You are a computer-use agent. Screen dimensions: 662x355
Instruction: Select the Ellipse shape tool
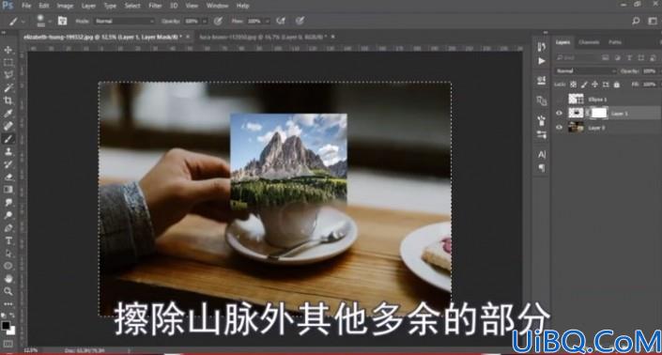(8, 266)
